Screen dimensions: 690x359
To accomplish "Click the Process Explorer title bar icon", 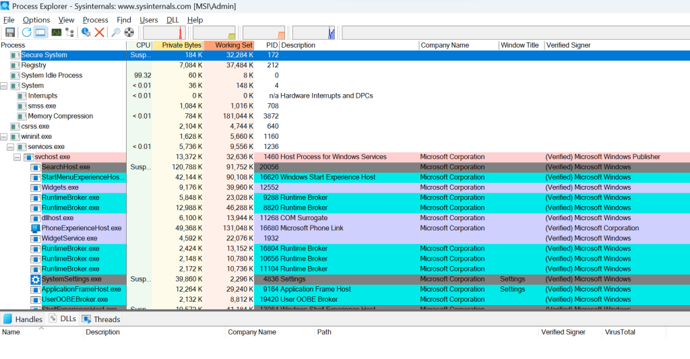I will [x=5, y=6].
